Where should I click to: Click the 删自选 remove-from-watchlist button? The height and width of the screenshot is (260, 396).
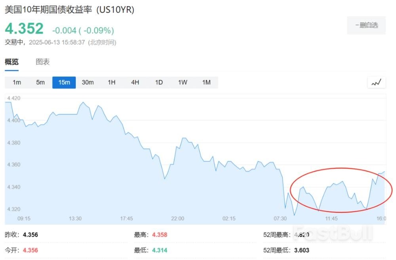[x=366, y=25]
